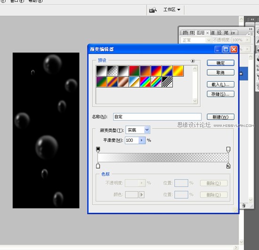Click the dock collapse arrows at top right
Viewport: 259px width, 250px height.
[x=252, y=19]
